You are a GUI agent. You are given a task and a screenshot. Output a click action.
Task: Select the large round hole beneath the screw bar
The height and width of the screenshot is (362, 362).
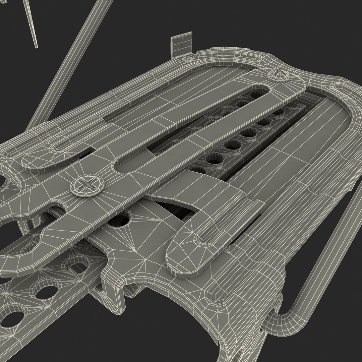(118, 220)
